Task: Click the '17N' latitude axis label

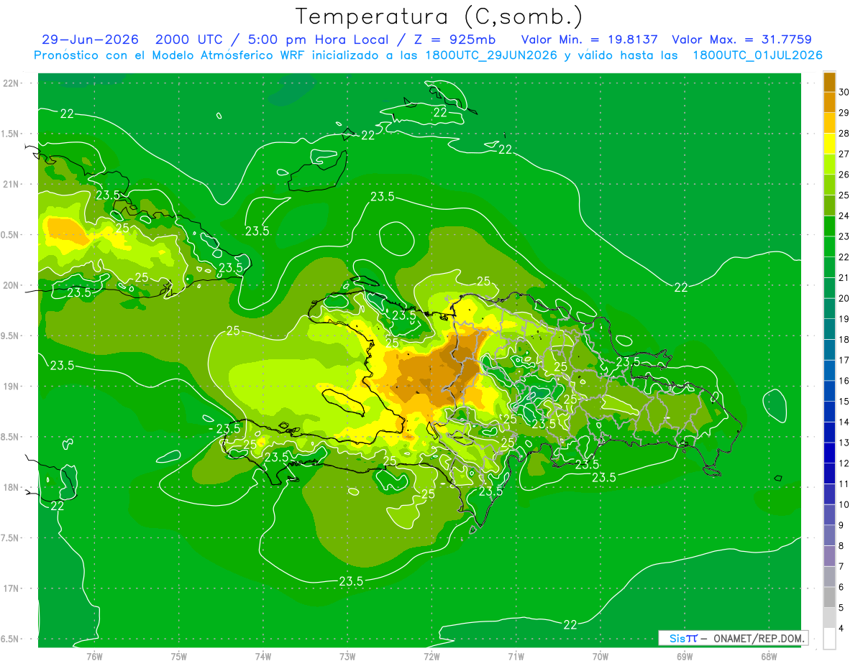Action: (x=12, y=589)
